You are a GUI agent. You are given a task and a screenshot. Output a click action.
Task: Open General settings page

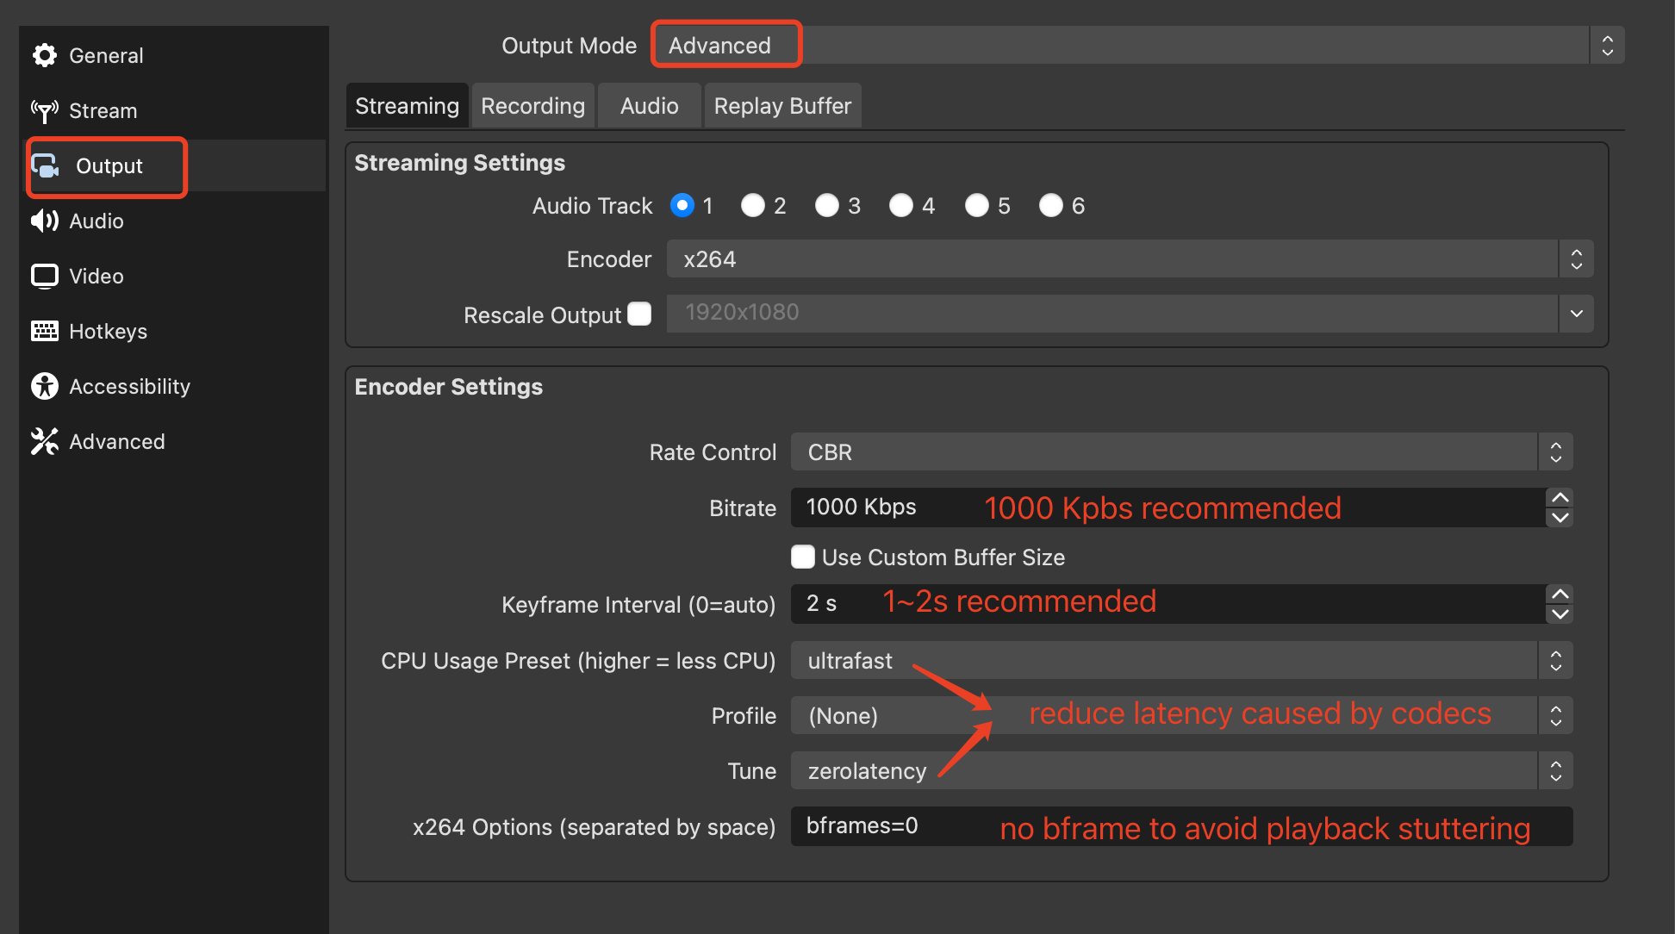(x=172, y=55)
